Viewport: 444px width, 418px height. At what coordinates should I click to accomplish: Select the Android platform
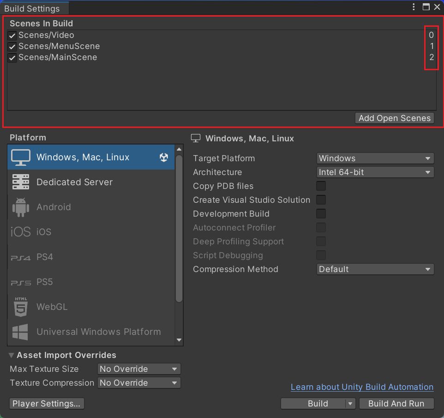click(x=91, y=207)
